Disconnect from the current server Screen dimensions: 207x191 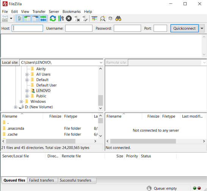coord(77,18)
